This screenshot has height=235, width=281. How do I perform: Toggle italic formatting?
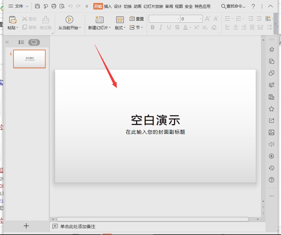[x=160, y=27]
